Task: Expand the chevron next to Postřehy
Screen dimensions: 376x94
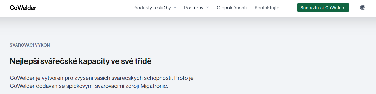Action: [207, 7]
